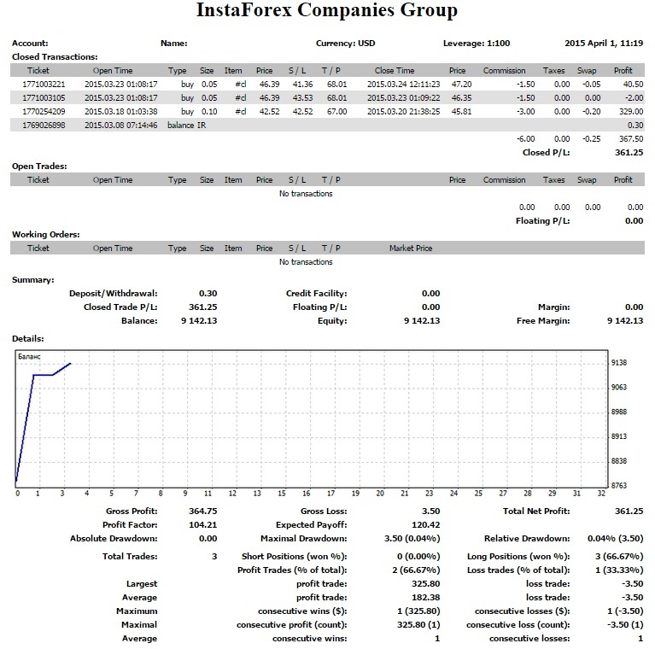Click the Balance value 9 142.13
The width and height of the screenshot is (655, 649).
click(x=199, y=321)
